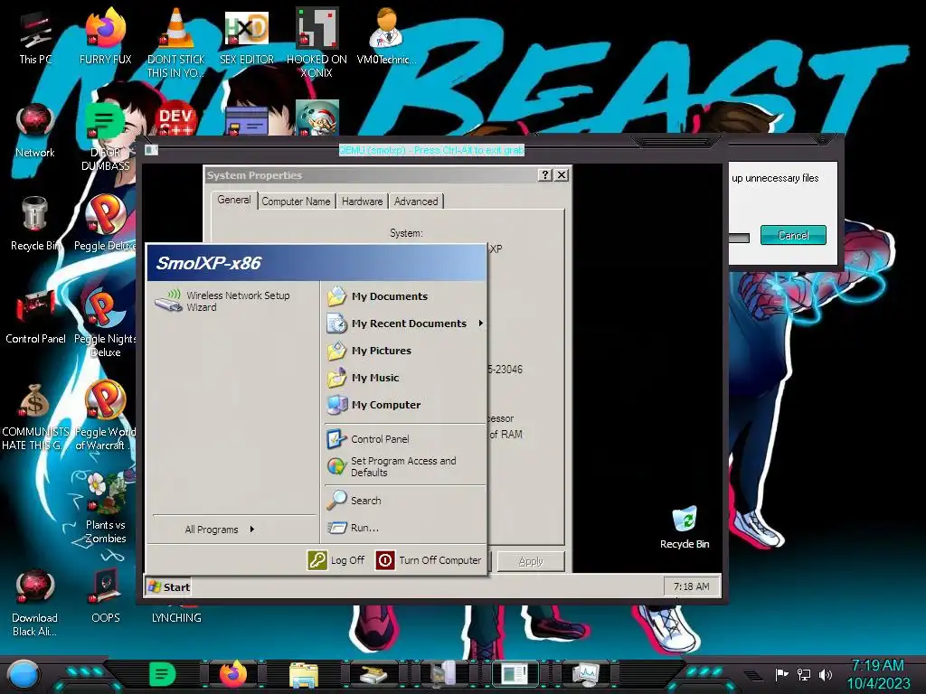Select Plants vs Zombies desktop icon
This screenshot has height=694, width=926.
(x=105, y=509)
